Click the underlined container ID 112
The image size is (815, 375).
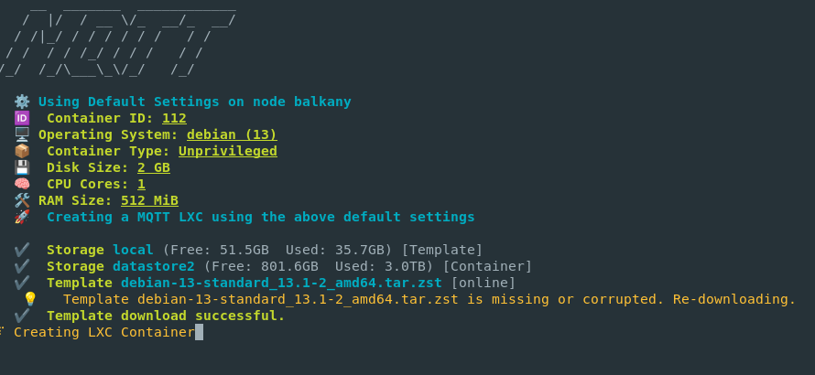174,118
